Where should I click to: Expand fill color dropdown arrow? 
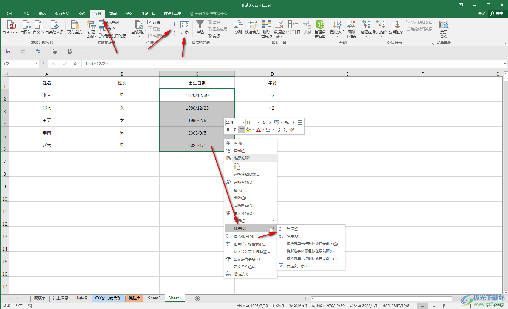click(x=253, y=130)
